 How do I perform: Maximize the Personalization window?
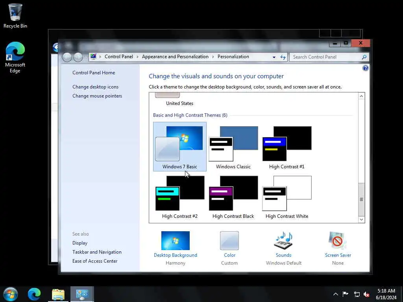click(346, 43)
